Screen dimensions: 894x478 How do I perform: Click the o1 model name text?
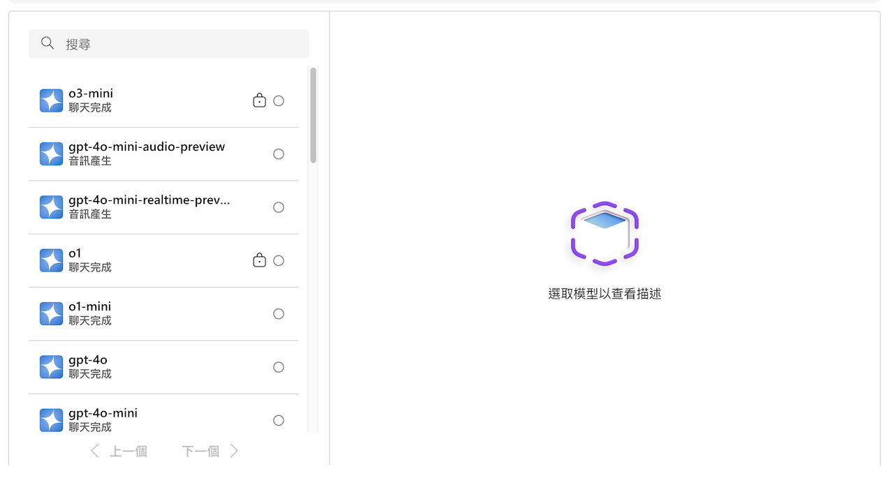tap(75, 253)
